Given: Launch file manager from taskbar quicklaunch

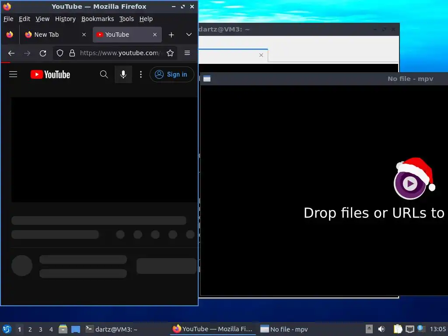Looking at the screenshot, I should point(63,329).
